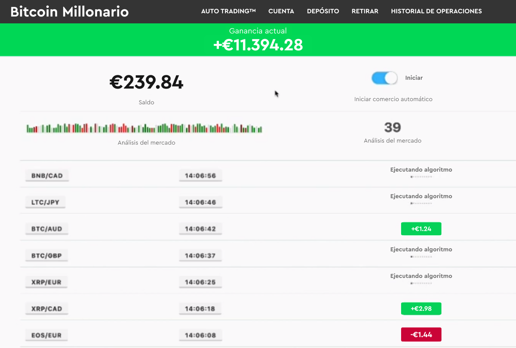Click the red -€1.44 result badge
This screenshot has height=348, width=516.
coord(421,334)
